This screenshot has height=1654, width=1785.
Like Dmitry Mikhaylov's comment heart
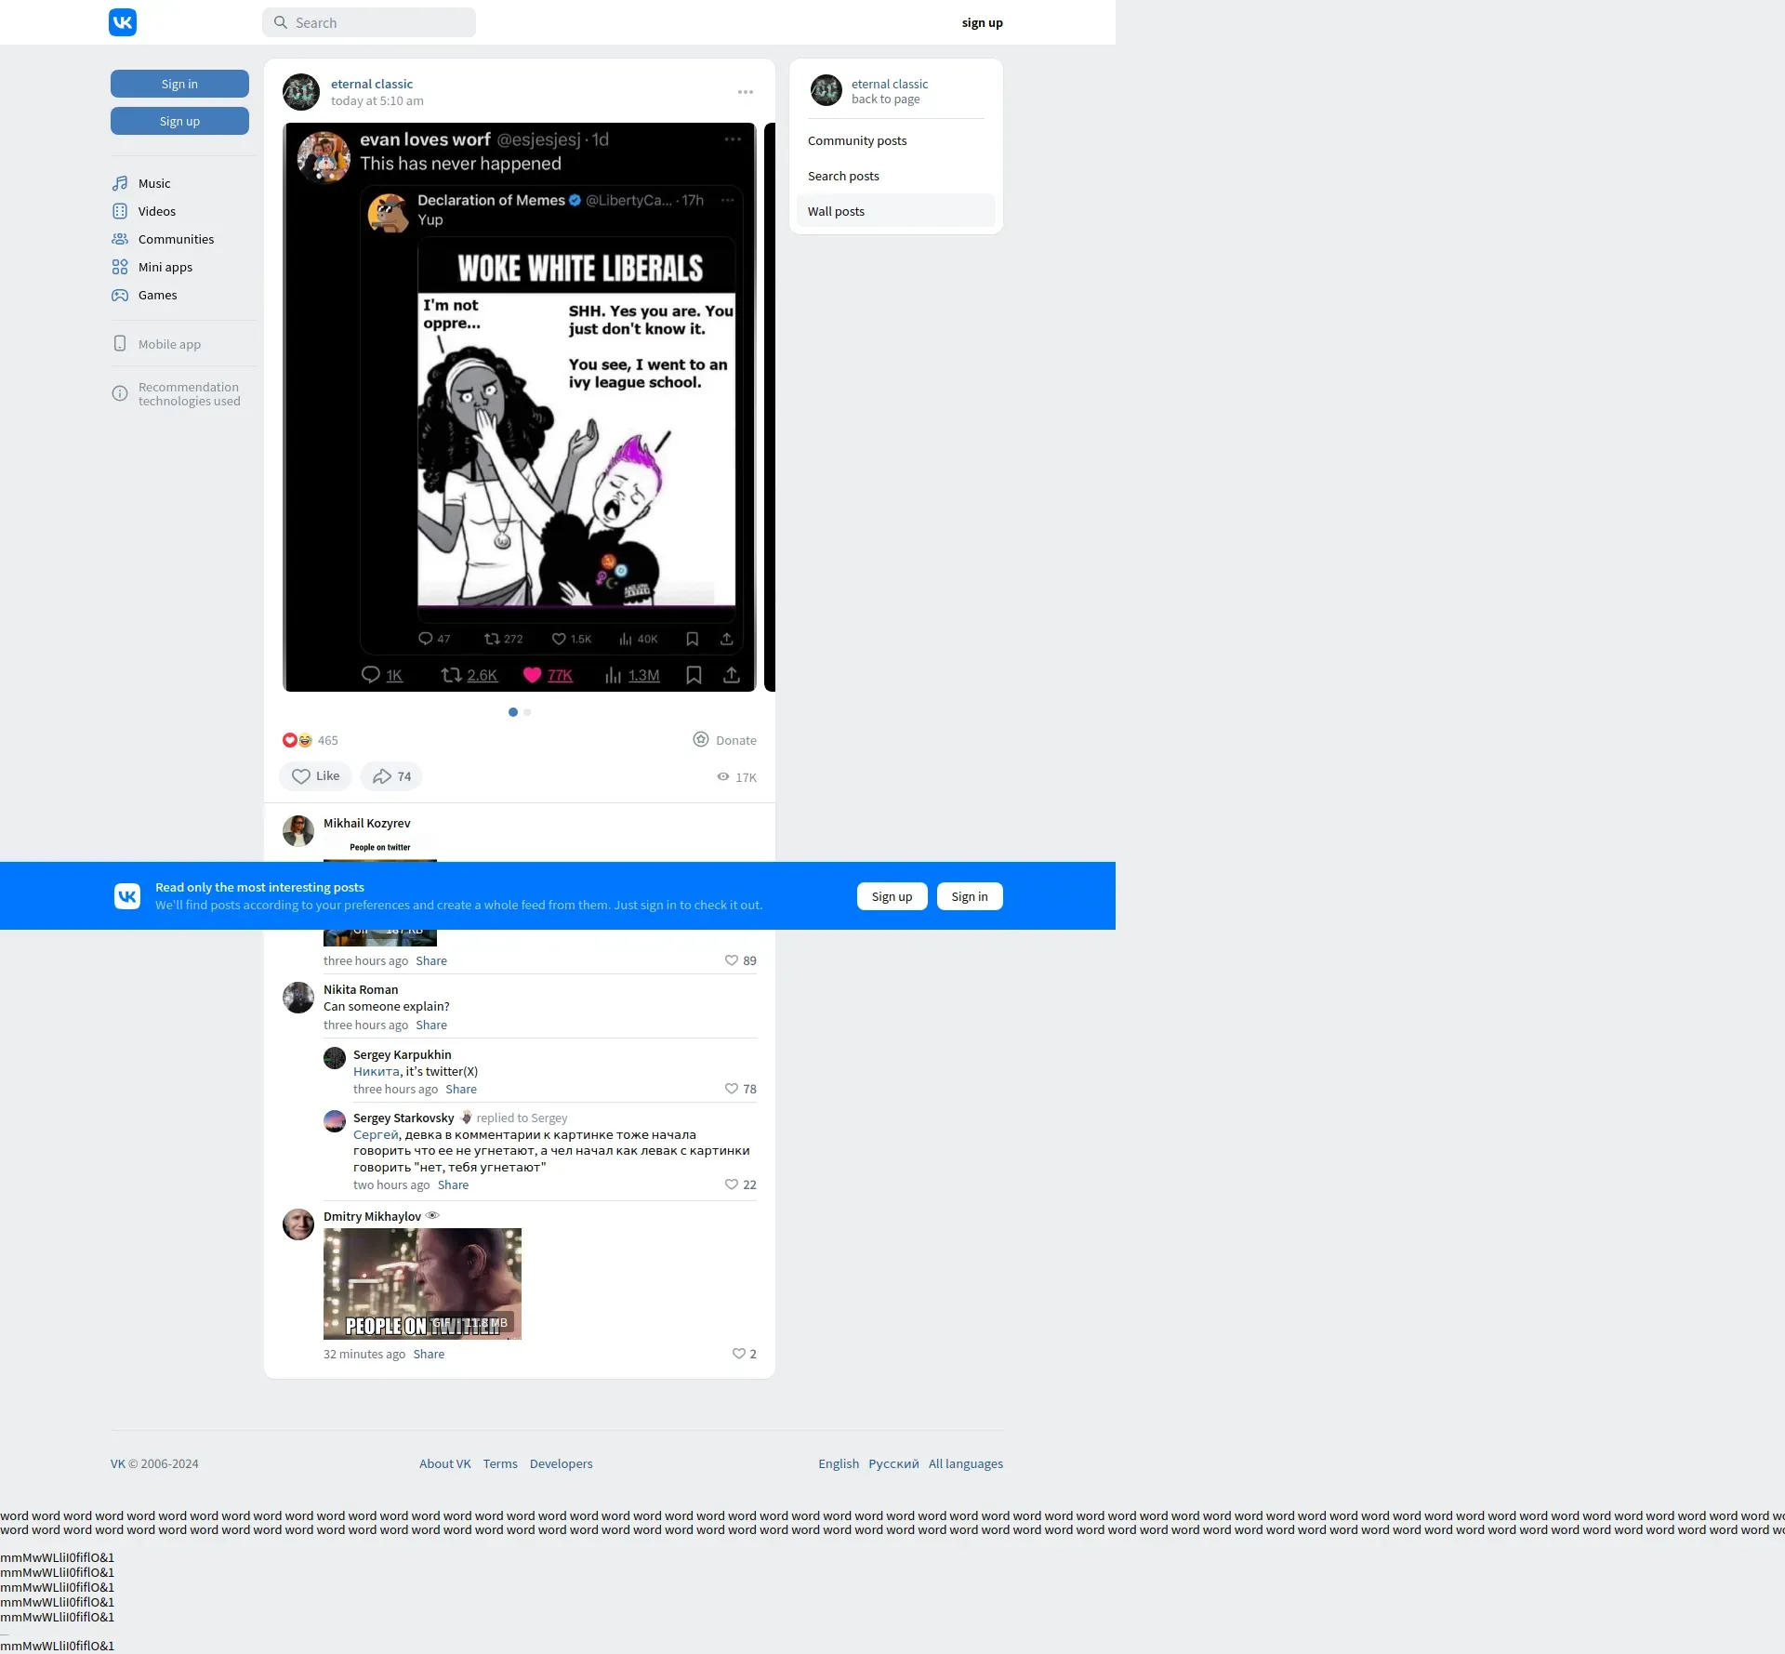click(x=739, y=1354)
